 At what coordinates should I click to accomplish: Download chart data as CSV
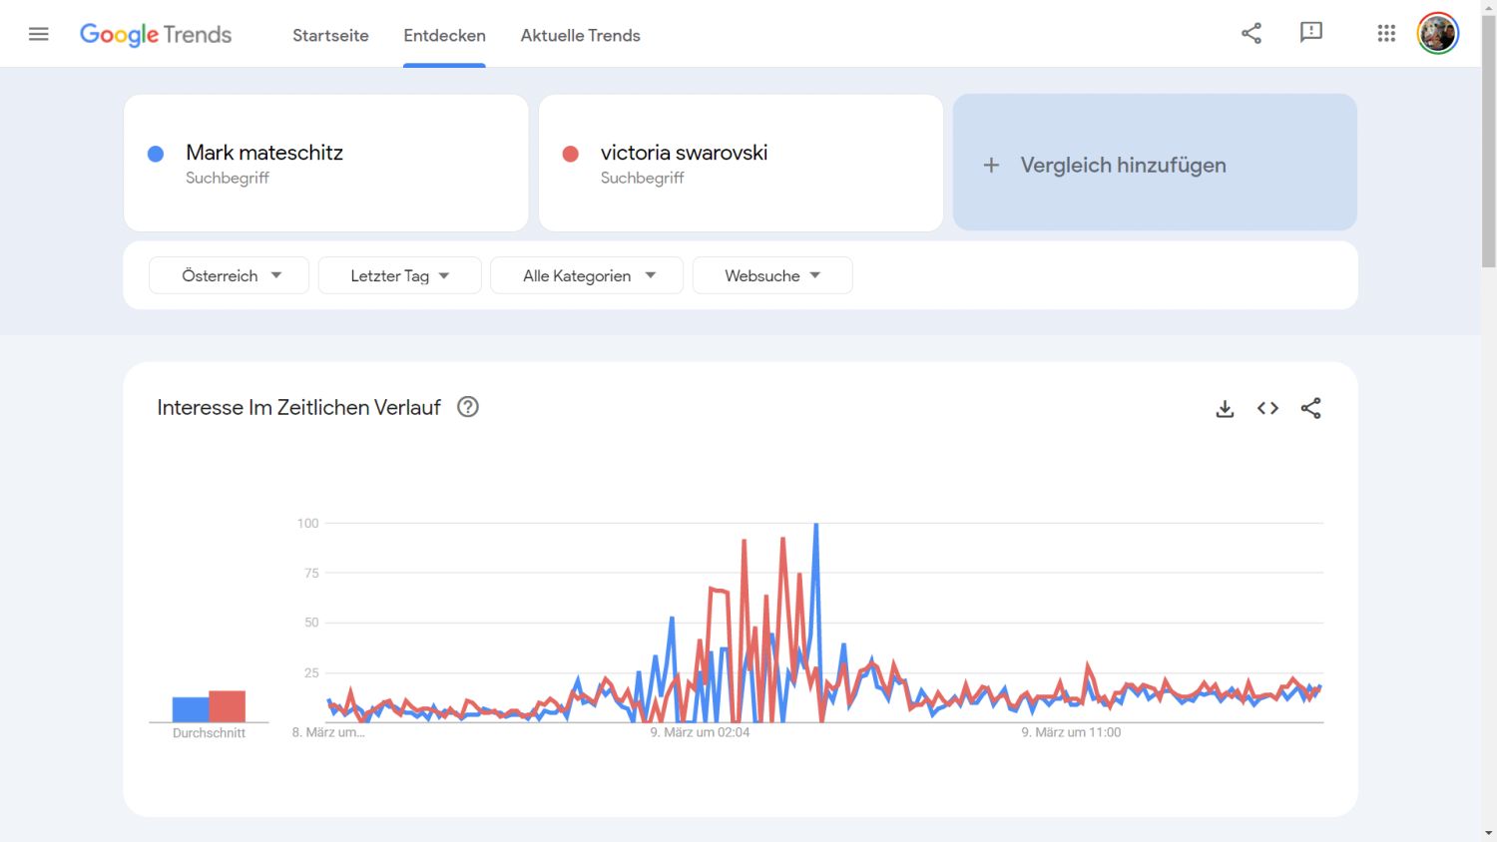pos(1225,408)
